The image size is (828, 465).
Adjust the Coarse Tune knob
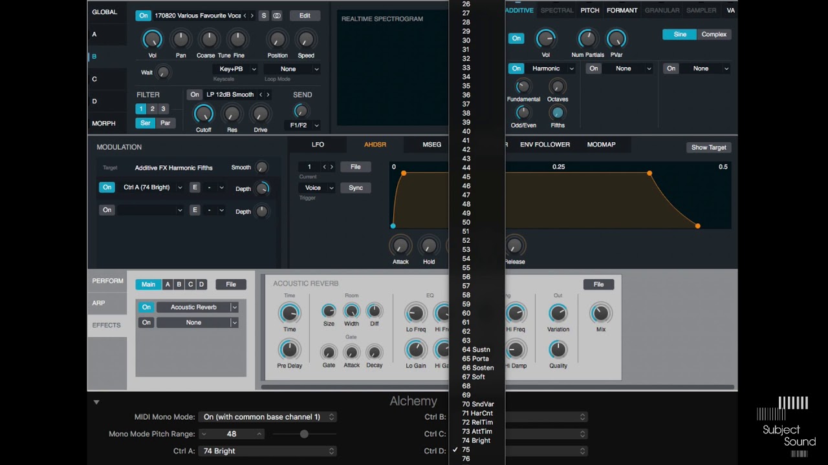(x=208, y=39)
